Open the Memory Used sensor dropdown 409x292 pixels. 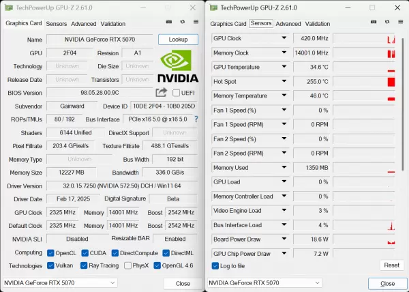pyautogui.click(x=285, y=167)
